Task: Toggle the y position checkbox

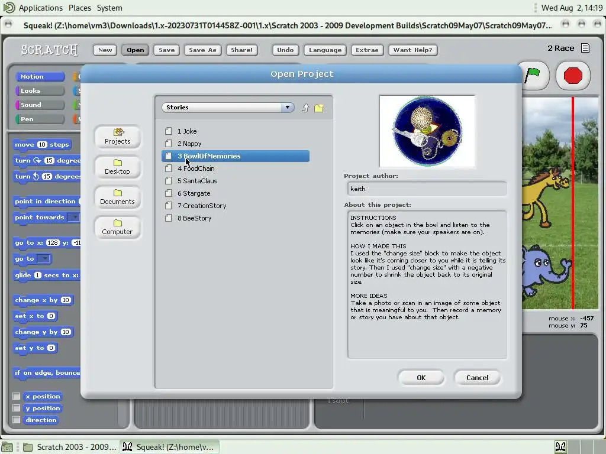Action: (16, 408)
